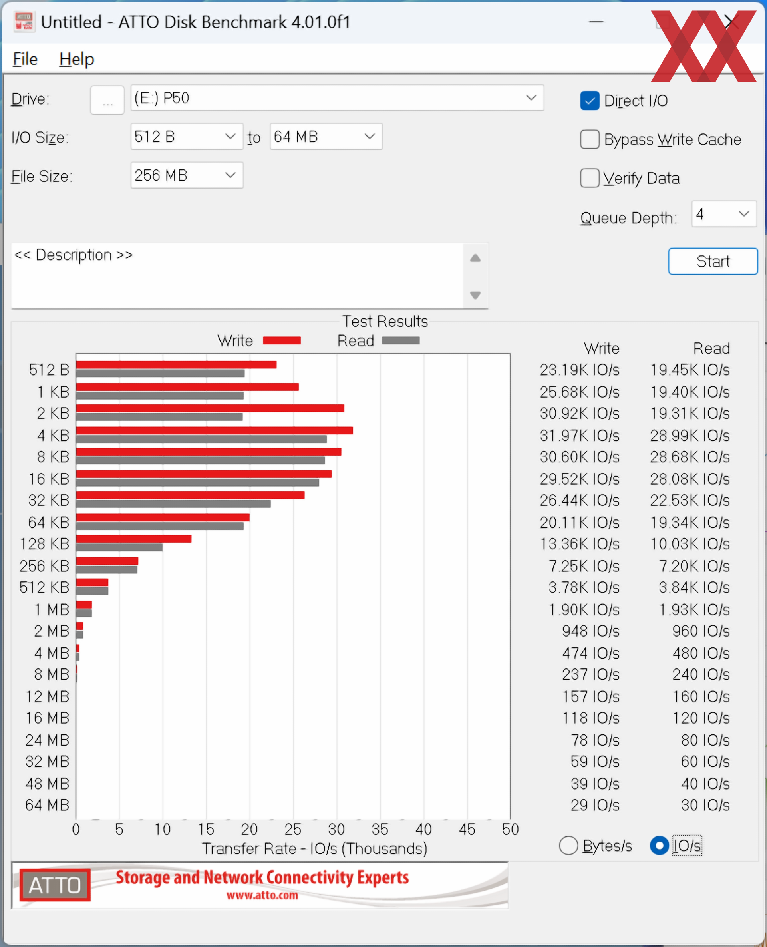
Task: Click the 1 MB read value 1.93K IO/s
Action: (x=694, y=610)
